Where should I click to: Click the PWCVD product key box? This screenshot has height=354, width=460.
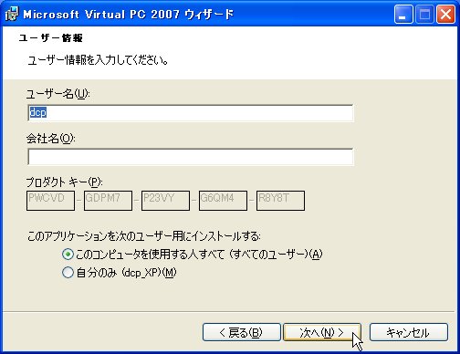pyautogui.click(x=50, y=201)
